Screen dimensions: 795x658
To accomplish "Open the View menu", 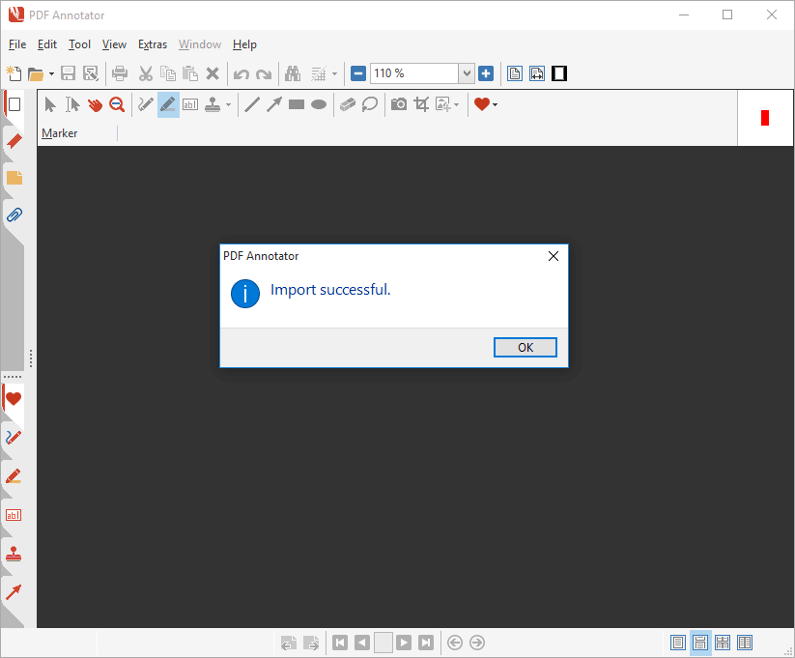I will [114, 44].
